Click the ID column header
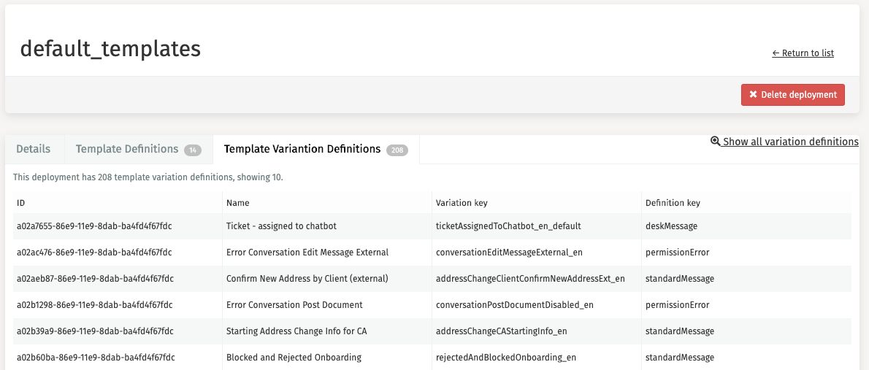This screenshot has width=869, height=370. [x=21, y=203]
